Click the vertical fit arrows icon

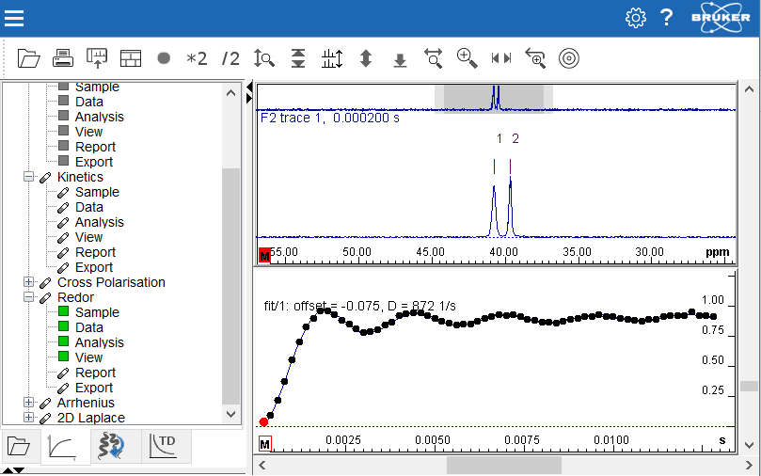point(298,58)
